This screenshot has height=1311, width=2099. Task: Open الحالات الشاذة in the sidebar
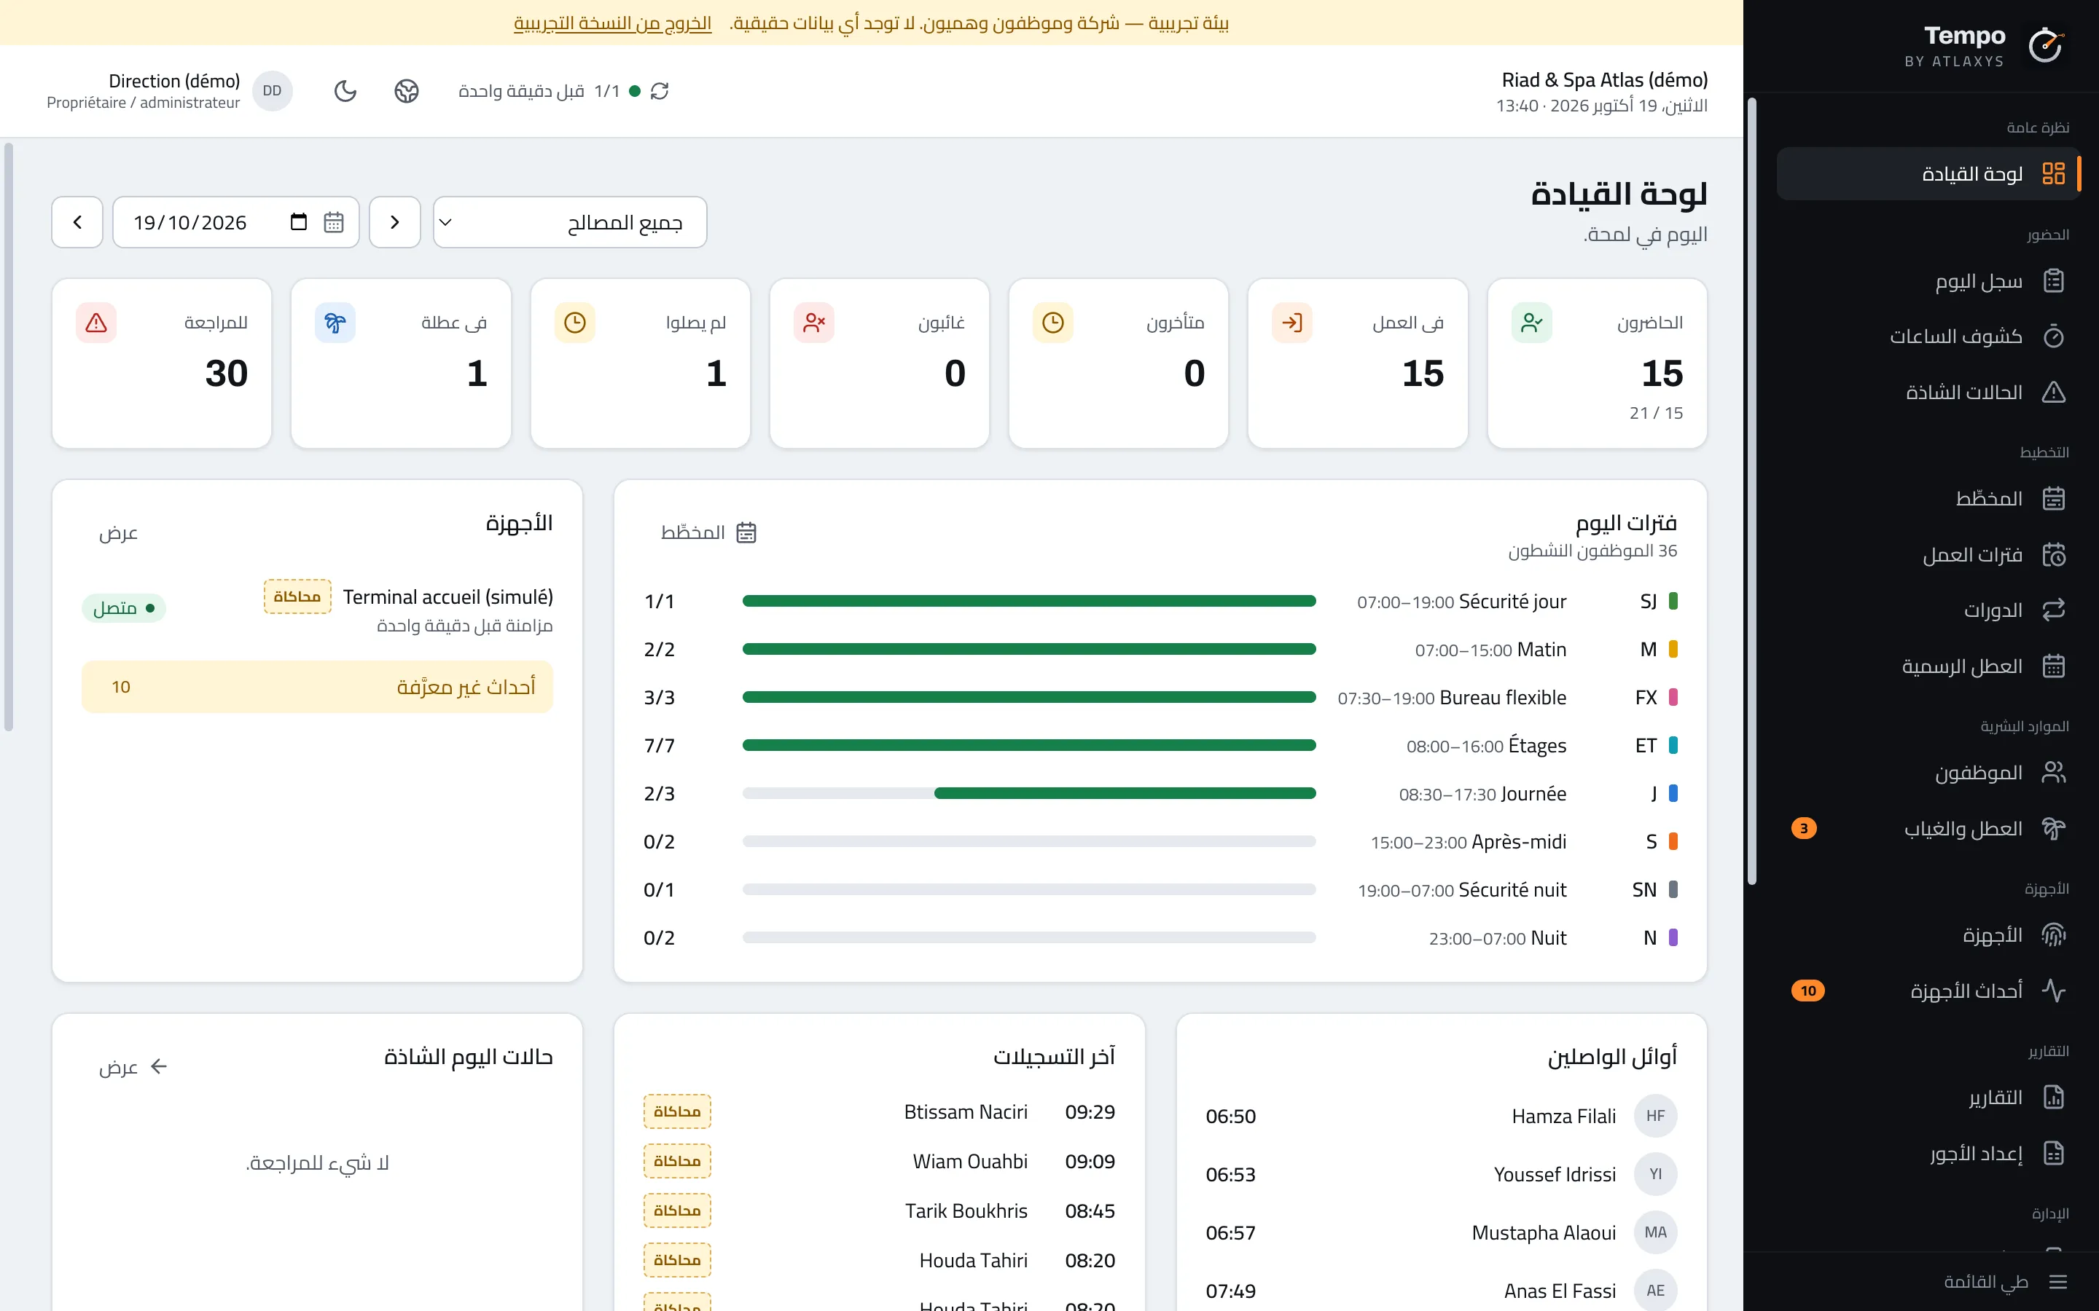(x=1928, y=393)
